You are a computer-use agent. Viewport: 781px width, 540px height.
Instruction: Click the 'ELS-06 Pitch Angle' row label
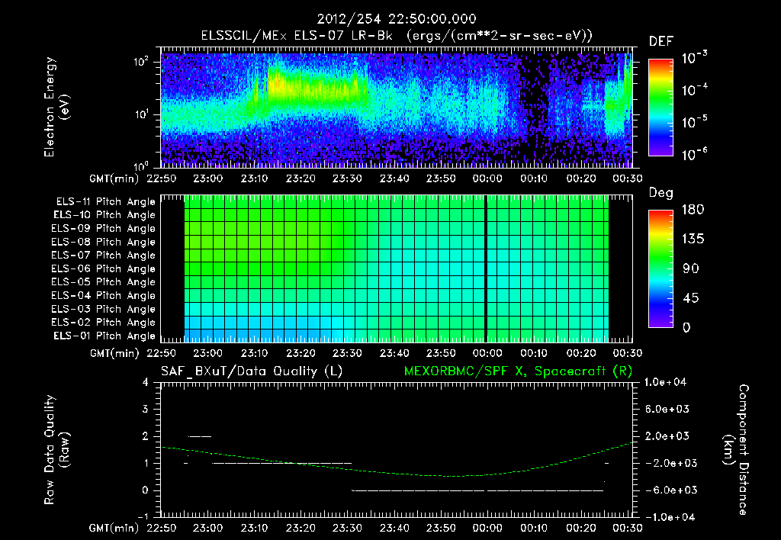[x=104, y=268]
